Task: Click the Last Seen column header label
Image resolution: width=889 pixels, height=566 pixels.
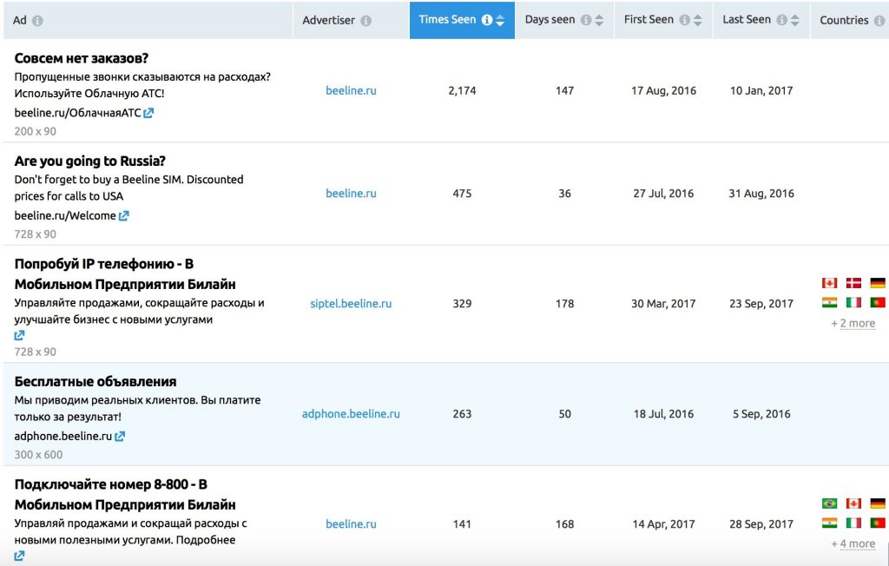Action: [x=747, y=19]
